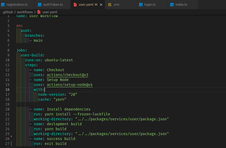Click line number 20 in the gutter
This screenshot has height=148, width=226.
coord(7,109)
